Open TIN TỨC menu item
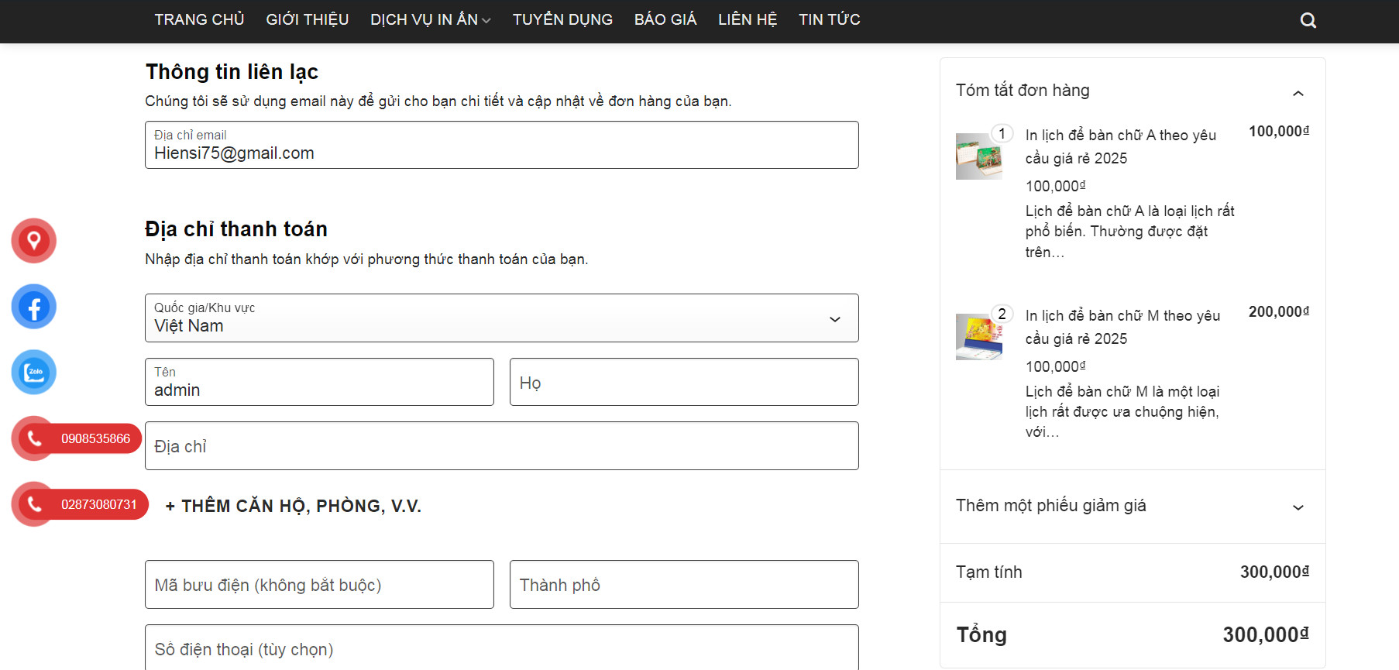1399x670 pixels. tap(830, 19)
